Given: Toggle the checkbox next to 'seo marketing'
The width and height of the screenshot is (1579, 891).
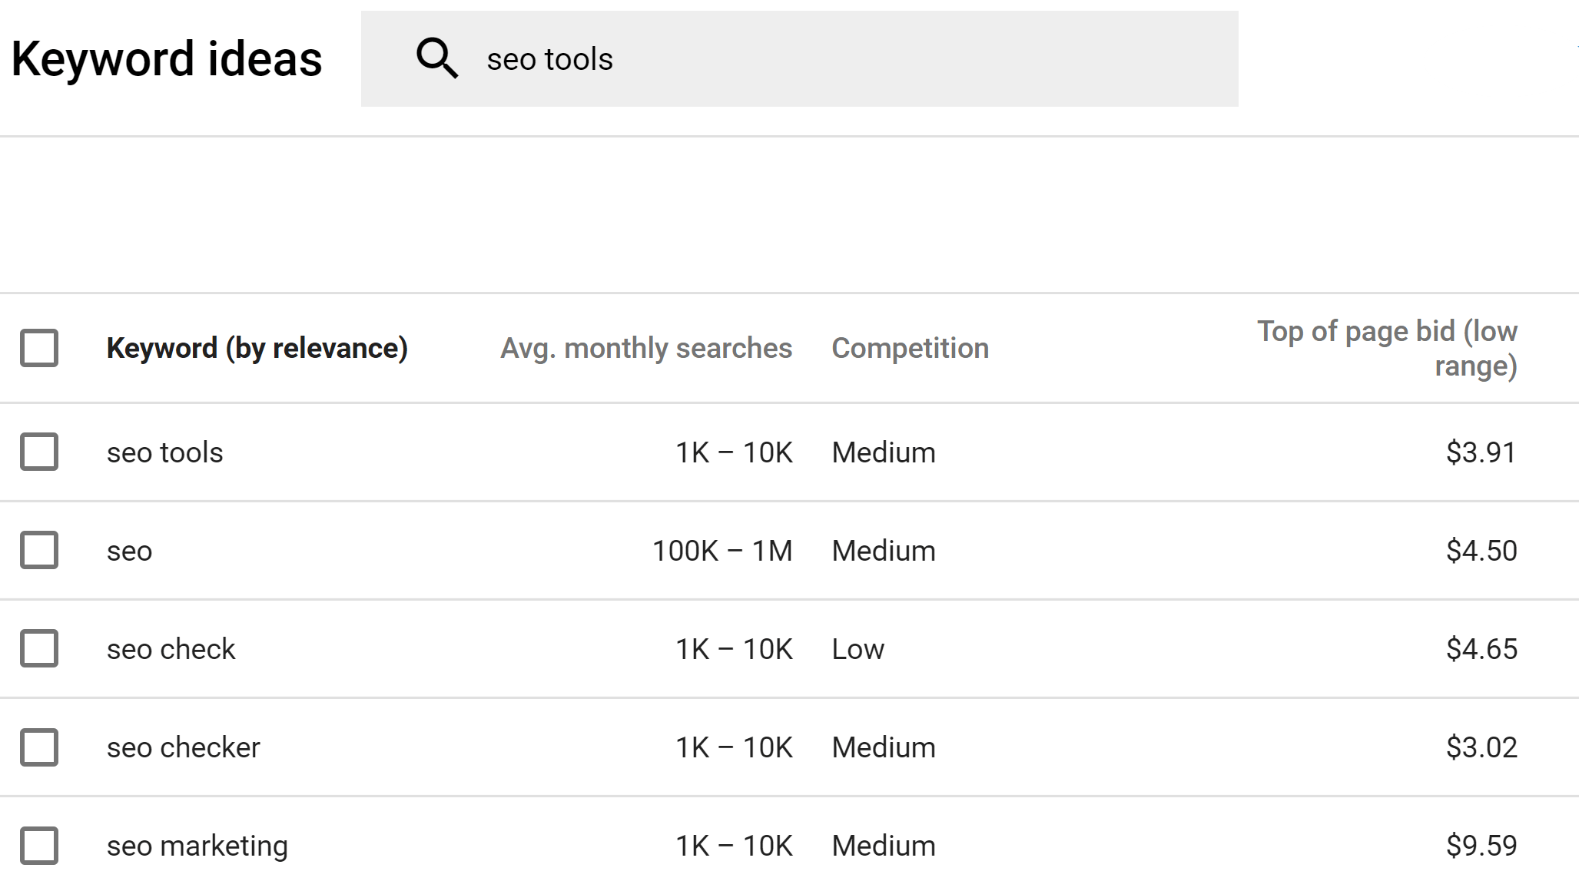Looking at the screenshot, I should (x=39, y=844).
